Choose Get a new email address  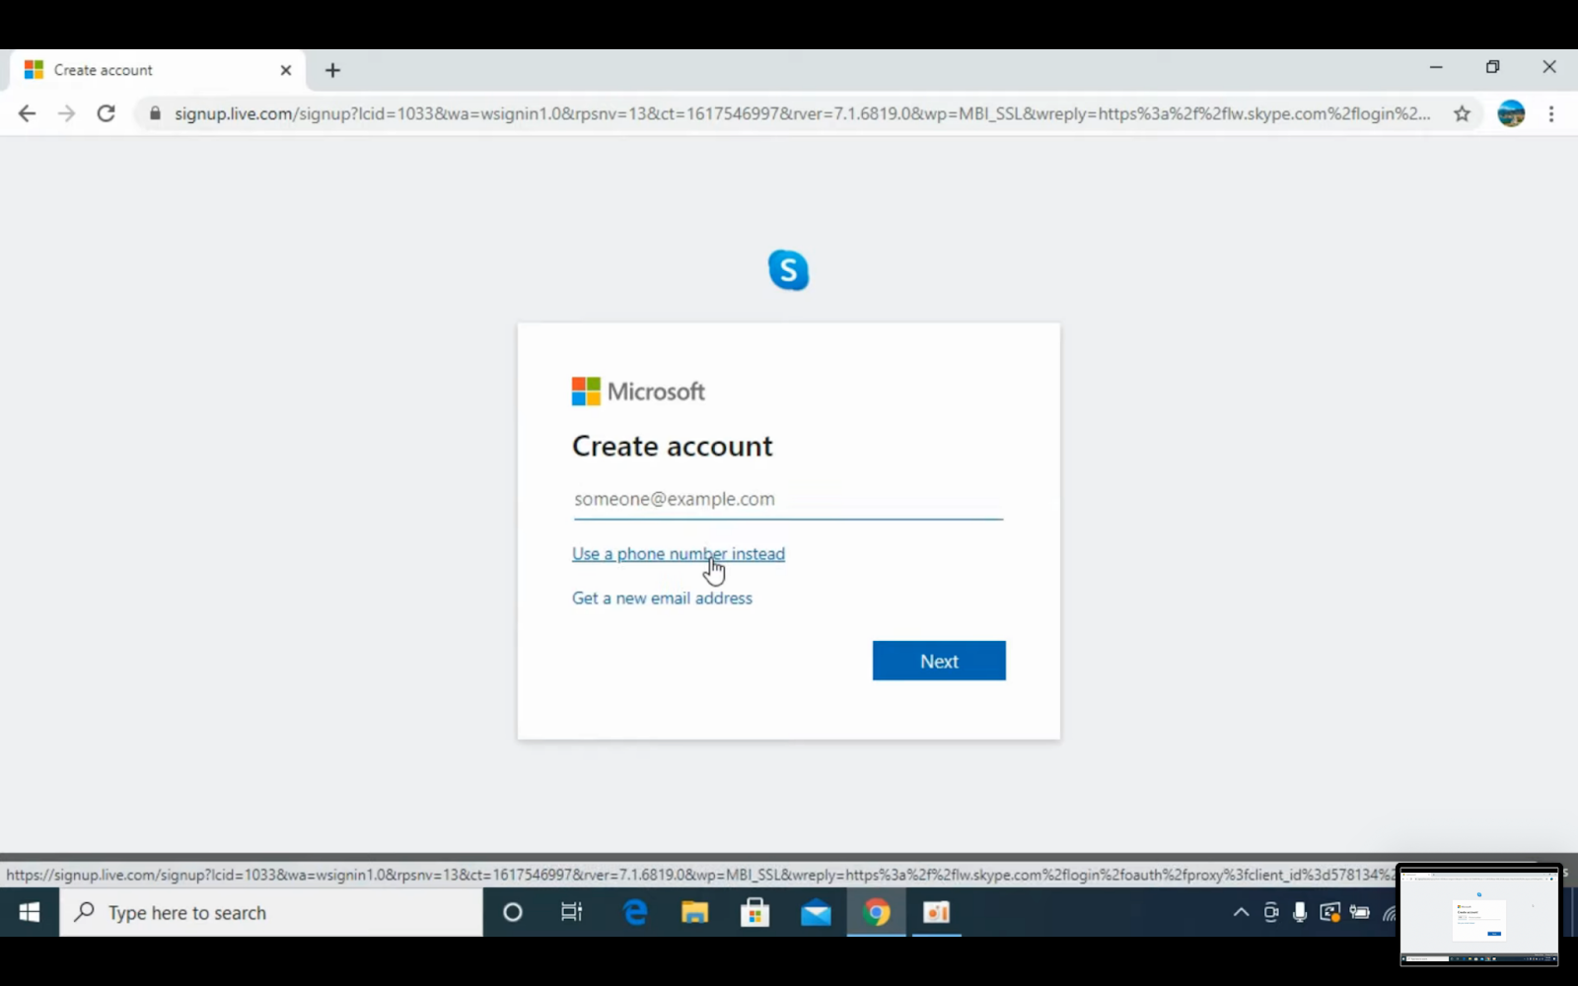click(662, 599)
